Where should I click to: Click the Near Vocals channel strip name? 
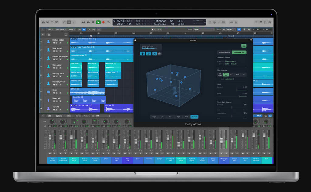pyautogui.click(x=52, y=160)
